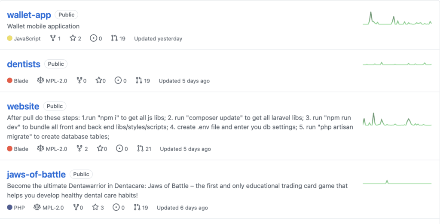Click the star icon for wallet-app
The height and width of the screenshot is (224, 440).
point(73,38)
